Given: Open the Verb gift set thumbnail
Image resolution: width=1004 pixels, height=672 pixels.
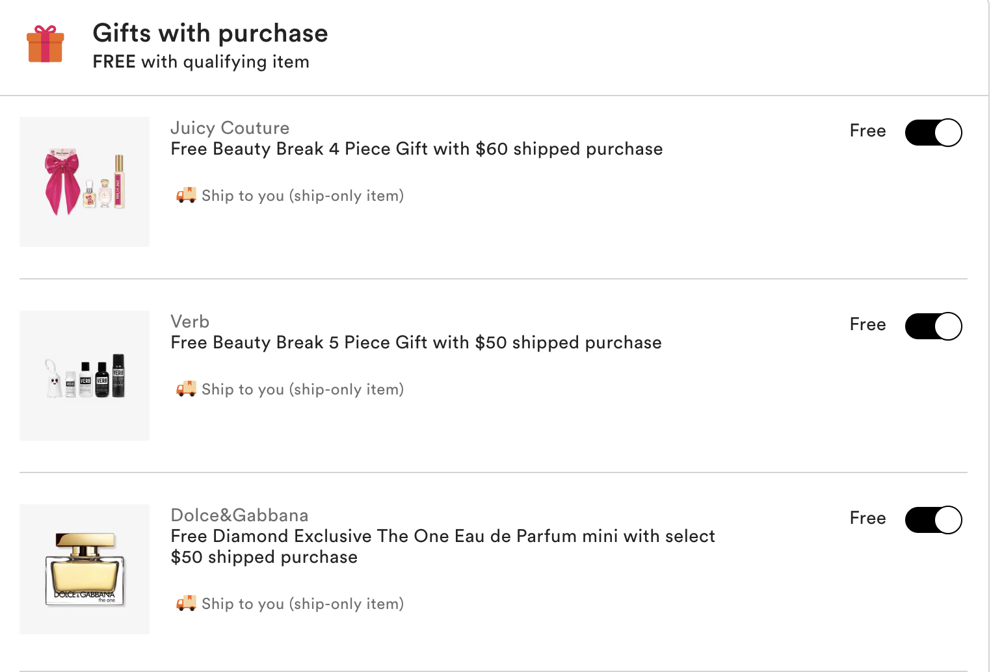Looking at the screenshot, I should point(85,376).
